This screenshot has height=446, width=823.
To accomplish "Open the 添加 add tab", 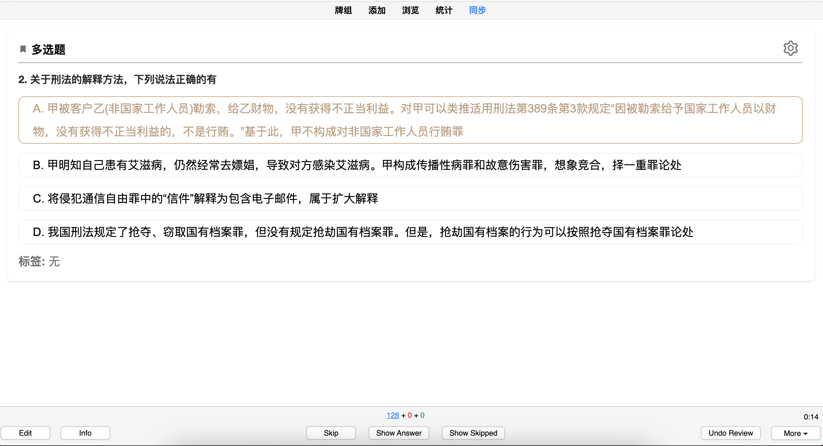I will 377,10.
